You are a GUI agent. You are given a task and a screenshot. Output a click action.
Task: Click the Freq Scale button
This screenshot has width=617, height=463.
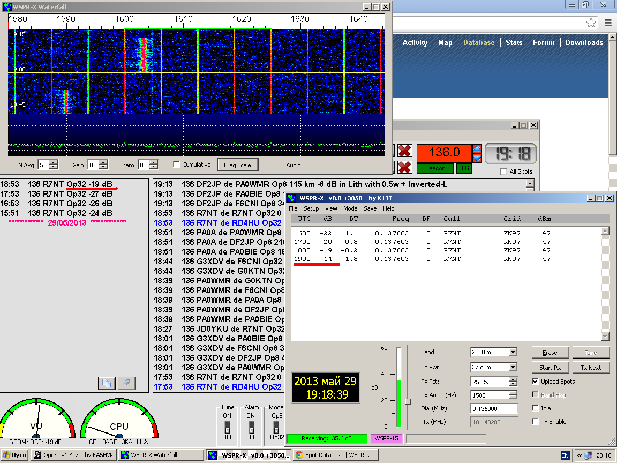point(237,165)
